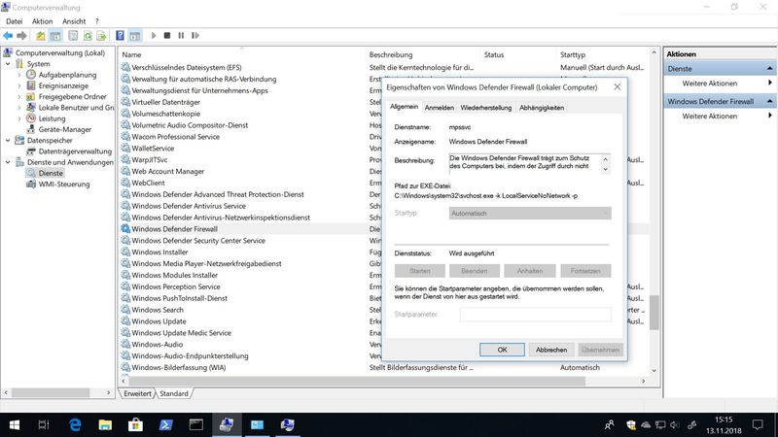Select Windows Installer service row
This screenshot has height=437, width=778.
159,252
